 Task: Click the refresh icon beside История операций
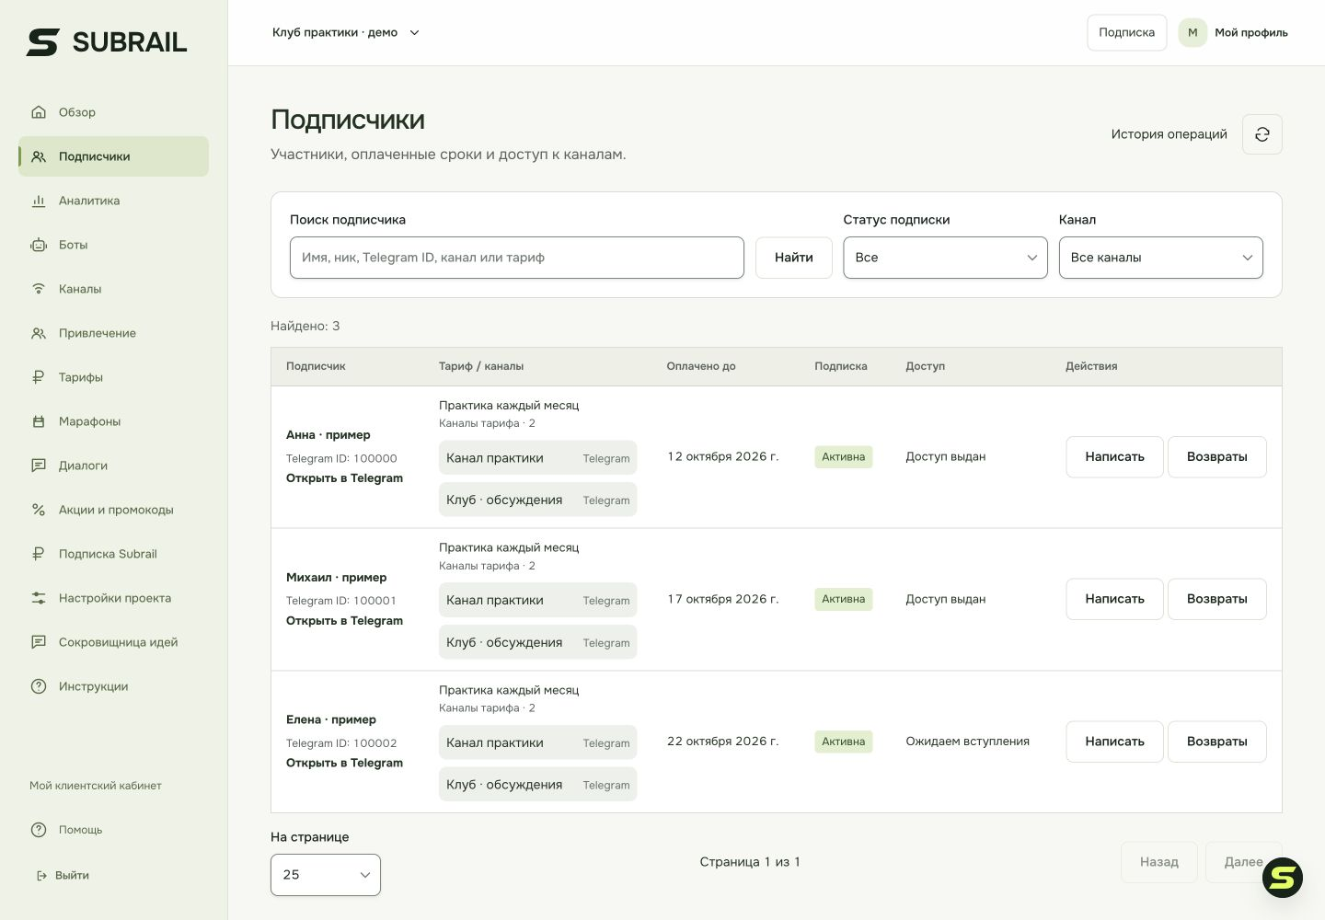[x=1262, y=134]
